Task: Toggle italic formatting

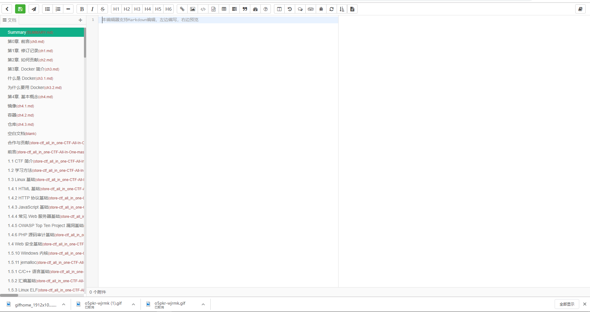Action: coord(92,9)
